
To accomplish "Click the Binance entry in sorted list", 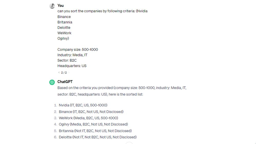I will 91,112.
